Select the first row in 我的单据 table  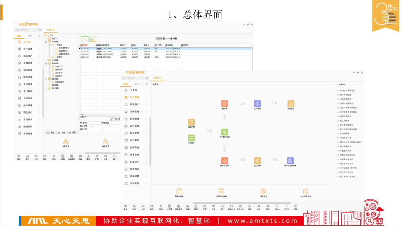110,48
